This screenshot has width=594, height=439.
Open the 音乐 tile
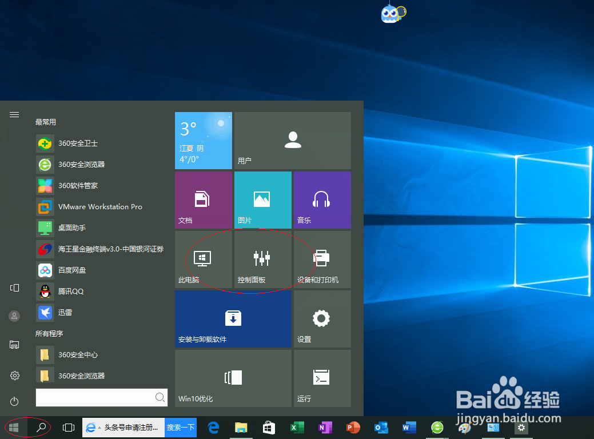tap(322, 200)
